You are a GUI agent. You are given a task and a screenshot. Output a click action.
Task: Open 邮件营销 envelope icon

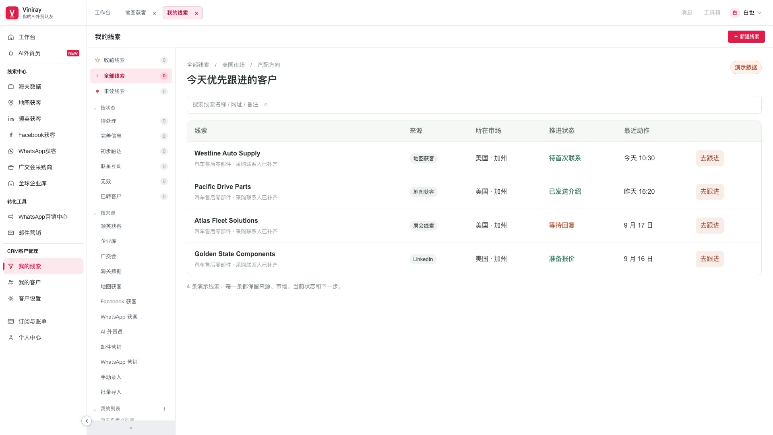click(11, 233)
